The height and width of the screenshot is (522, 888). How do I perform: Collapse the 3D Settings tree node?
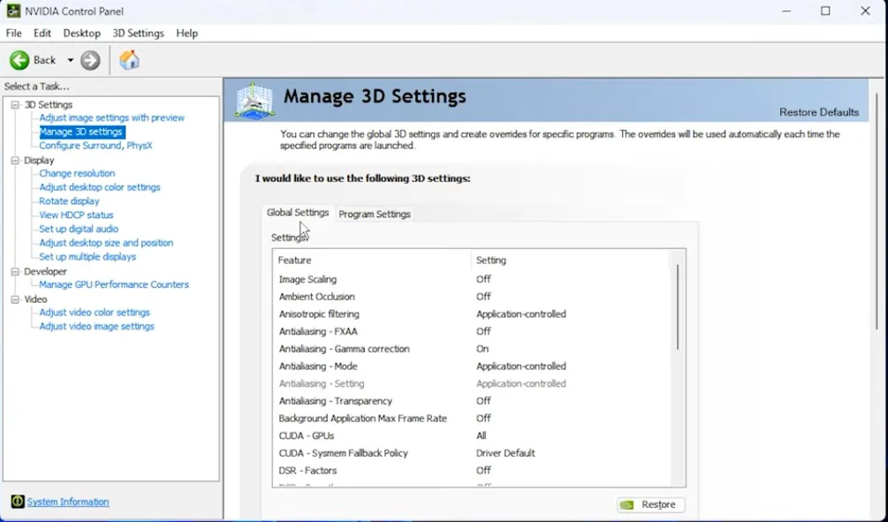tap(15, 105)
